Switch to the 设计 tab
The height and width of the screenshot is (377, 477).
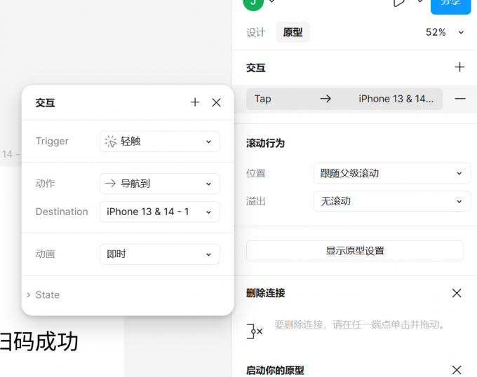point(256,32)
